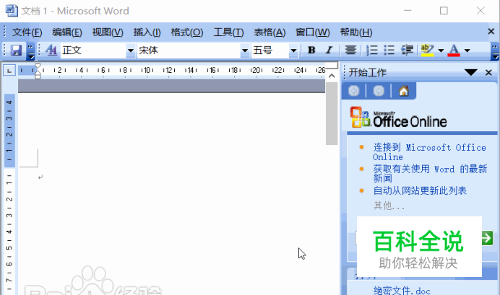Close the document using menu bar X
This screenshot has width=500, height=295.
point(491,32)
